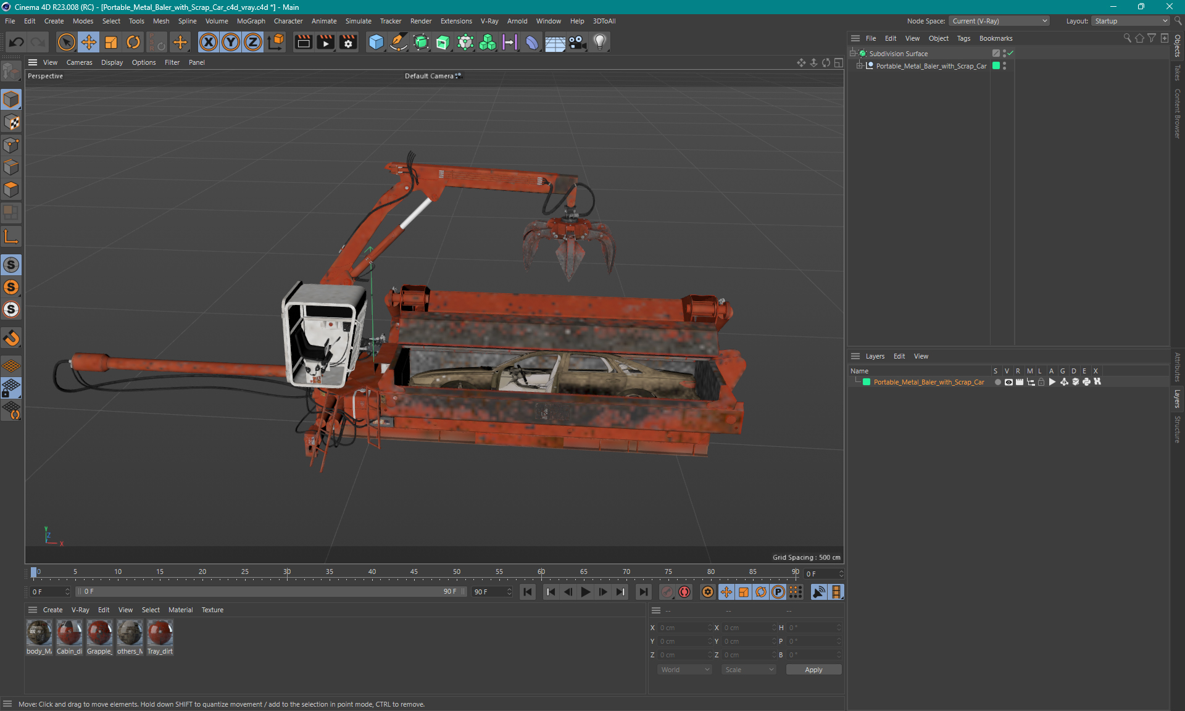The image size is (1185, 711).
Task: Render to Picture Viewer icon
Action: click(x=325, y=42)
